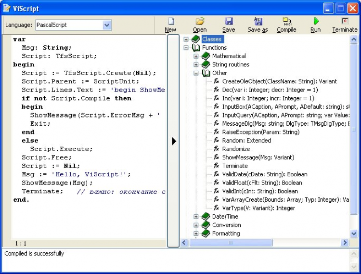Image resolution: width=361 pixels, height=274 pixels.
Task: Select ValidDate function tree item
Action: 265,174
